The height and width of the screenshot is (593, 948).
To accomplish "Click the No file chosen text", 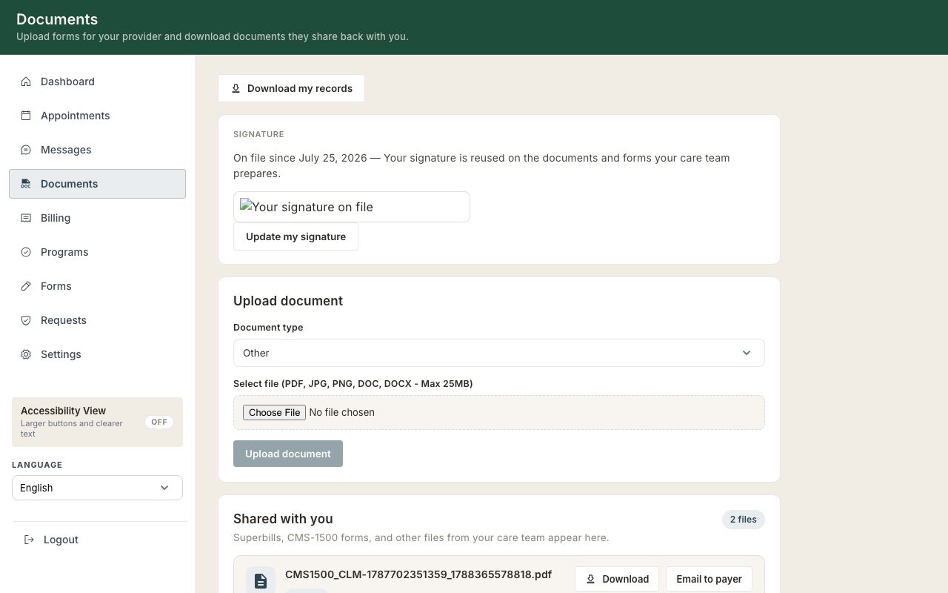I will (x=342, y=412).
